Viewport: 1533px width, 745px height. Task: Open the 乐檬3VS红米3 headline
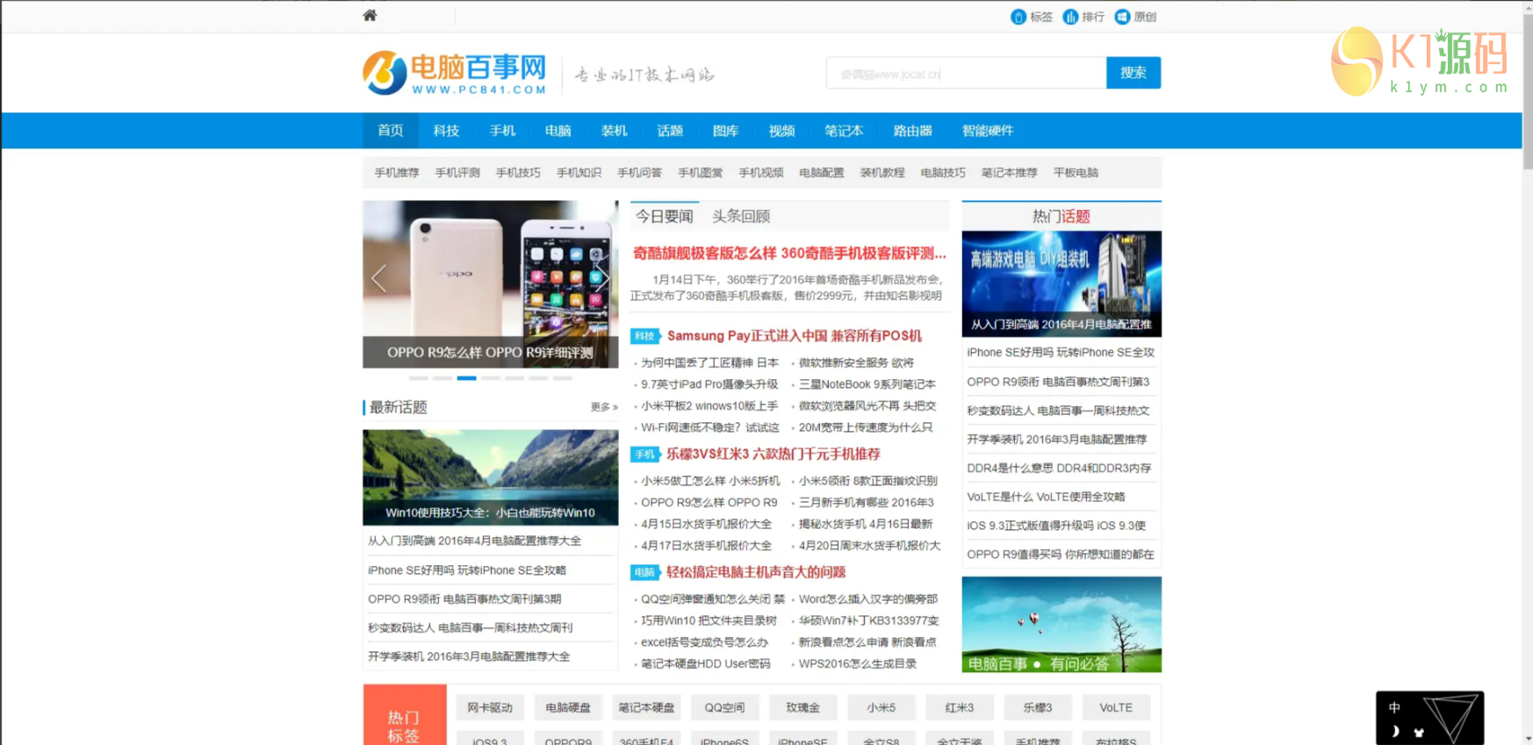(x=773, y=455)
